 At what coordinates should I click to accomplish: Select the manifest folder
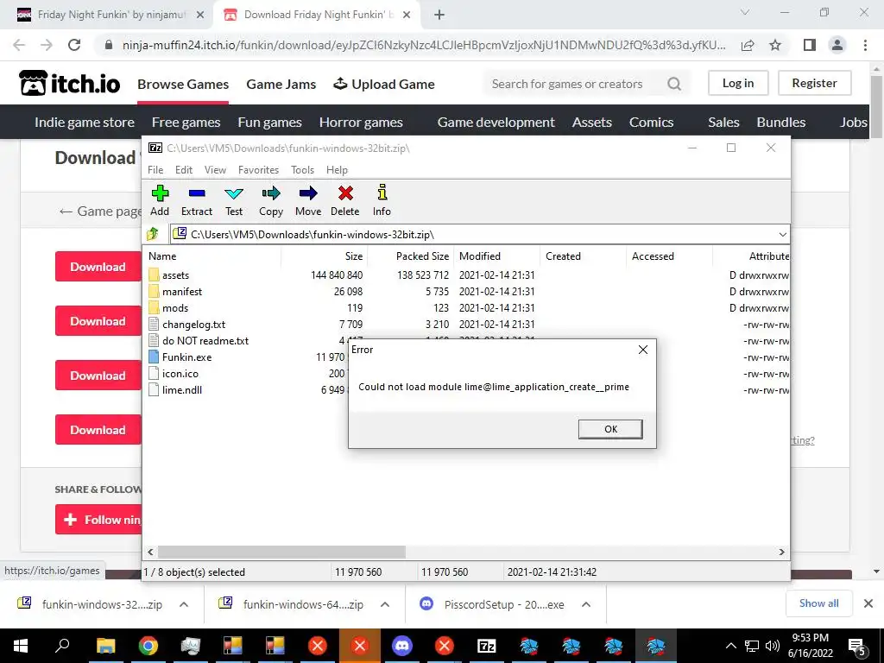pos(174,292)
